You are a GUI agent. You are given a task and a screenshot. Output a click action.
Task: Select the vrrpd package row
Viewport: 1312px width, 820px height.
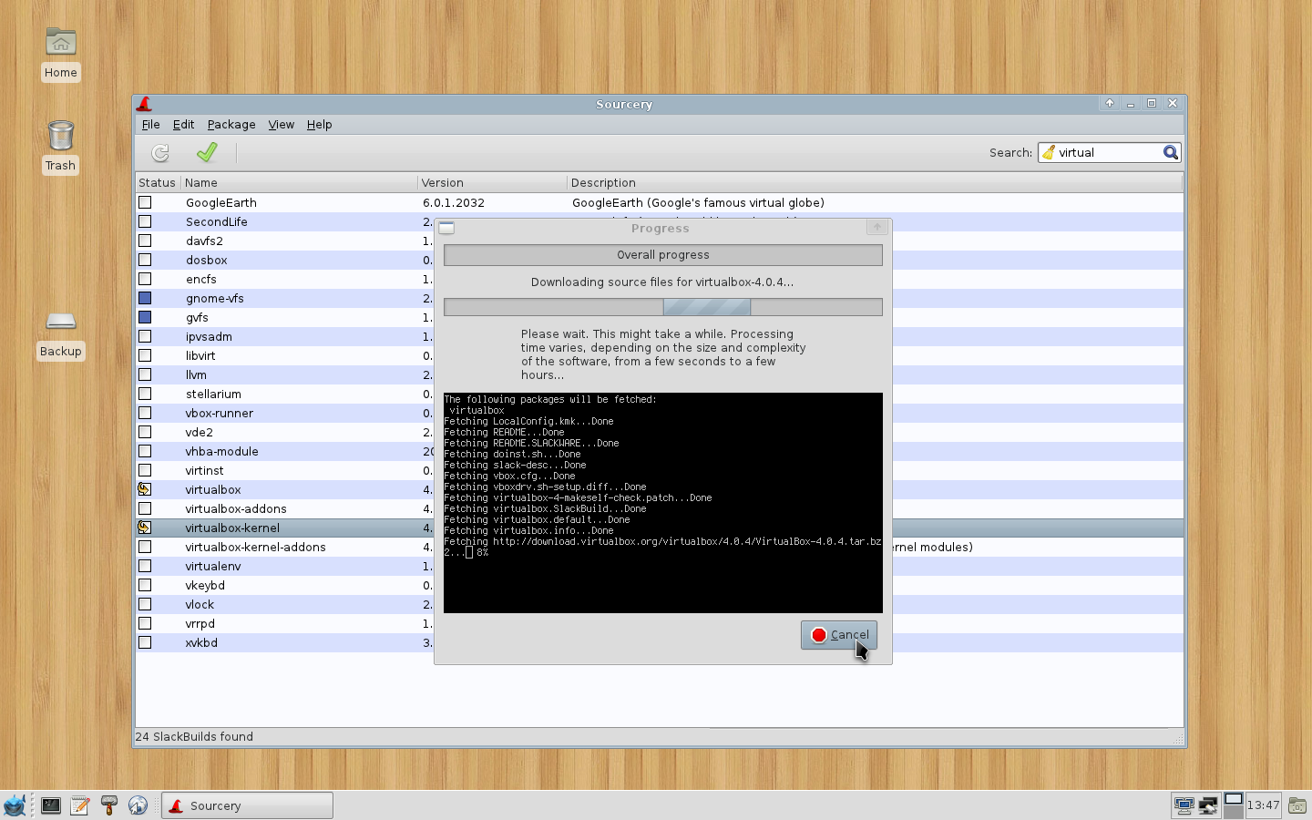(660, 623)
